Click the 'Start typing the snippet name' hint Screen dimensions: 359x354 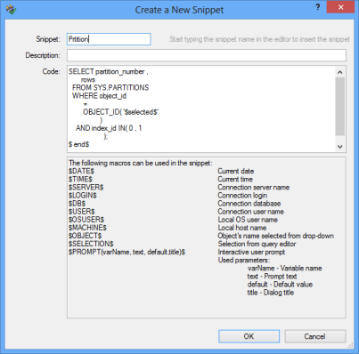coord(259,39)
